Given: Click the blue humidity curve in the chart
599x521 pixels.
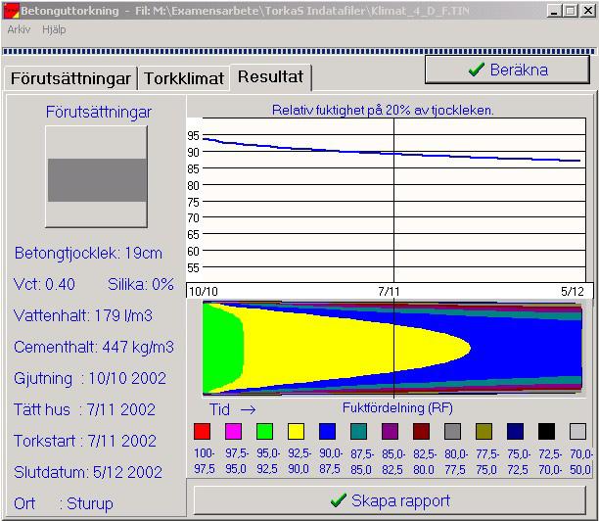Looking at the screenshot, I should pyautogui.click(x=392, y=154).
